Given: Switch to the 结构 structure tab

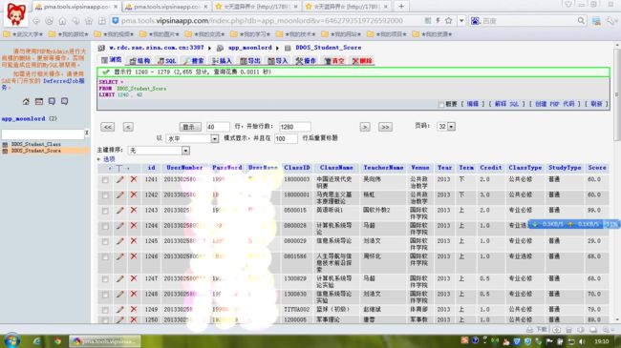Looking at the screenshot, I should click(x=139, y=61).
